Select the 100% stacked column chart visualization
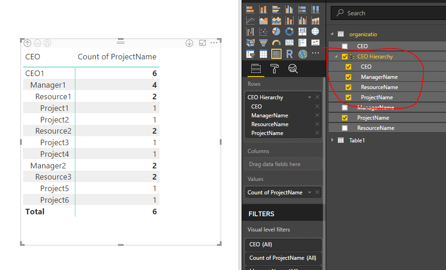This screenshot has width=446, height=270. [x=315, y=9]
